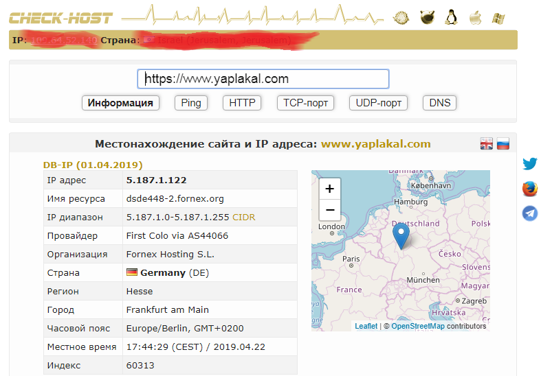
Task: Click the Имя ресурса row label
Action: (76, 199)
